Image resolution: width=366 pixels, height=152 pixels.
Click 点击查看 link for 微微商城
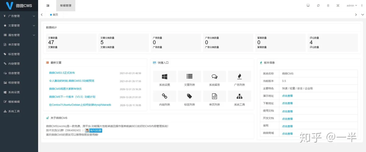click(x=287, y=133)
